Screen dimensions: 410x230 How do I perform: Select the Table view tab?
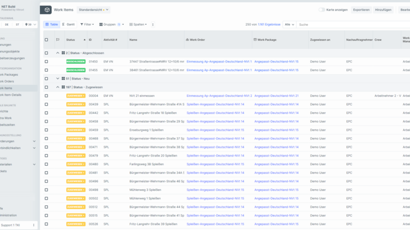(x=52, y=25)
